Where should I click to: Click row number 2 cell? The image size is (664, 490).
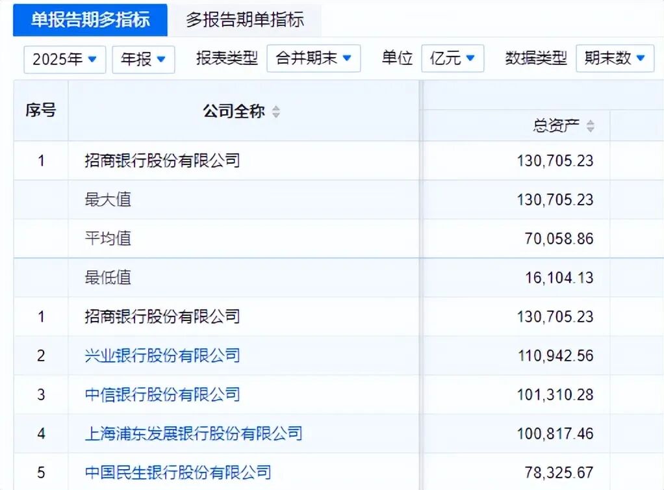(x=41, y=355)
